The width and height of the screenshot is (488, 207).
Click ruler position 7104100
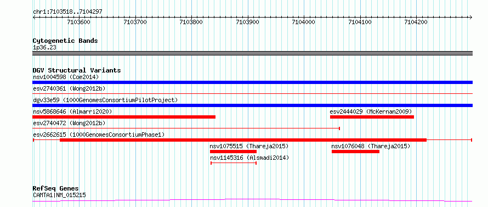(x=360, y=22)
